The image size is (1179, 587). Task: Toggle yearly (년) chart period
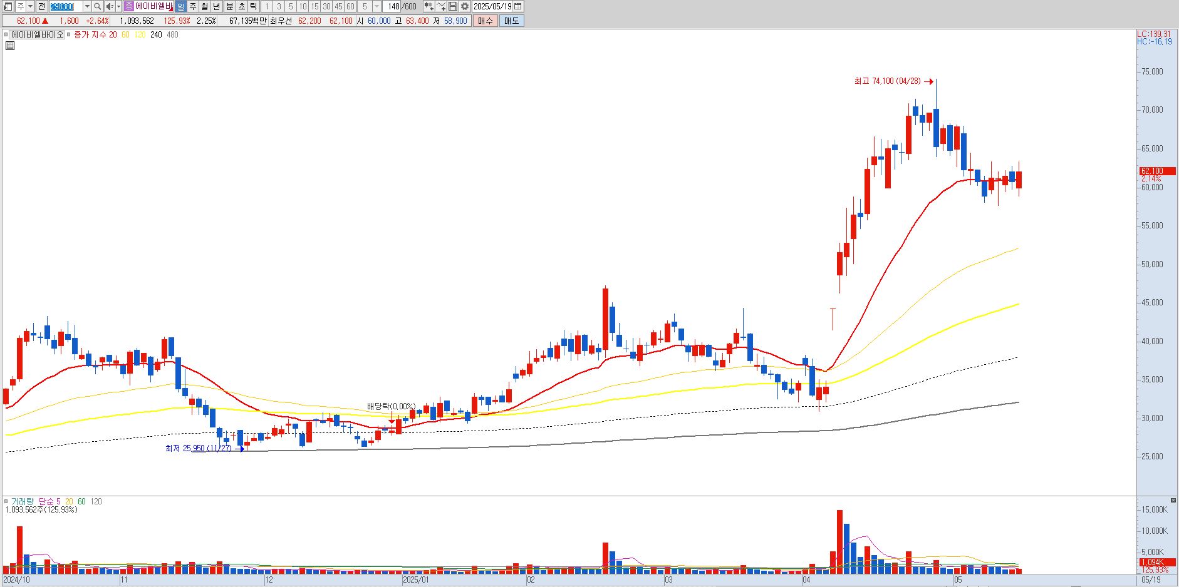pyautogui.click(x=217, y=6)
